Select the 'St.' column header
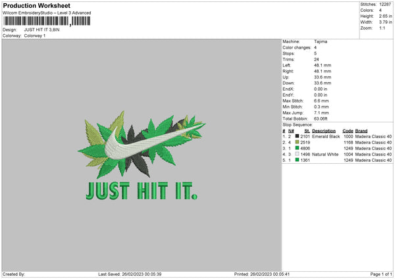This screenshot has width=395, height=279. coord(307,131)
